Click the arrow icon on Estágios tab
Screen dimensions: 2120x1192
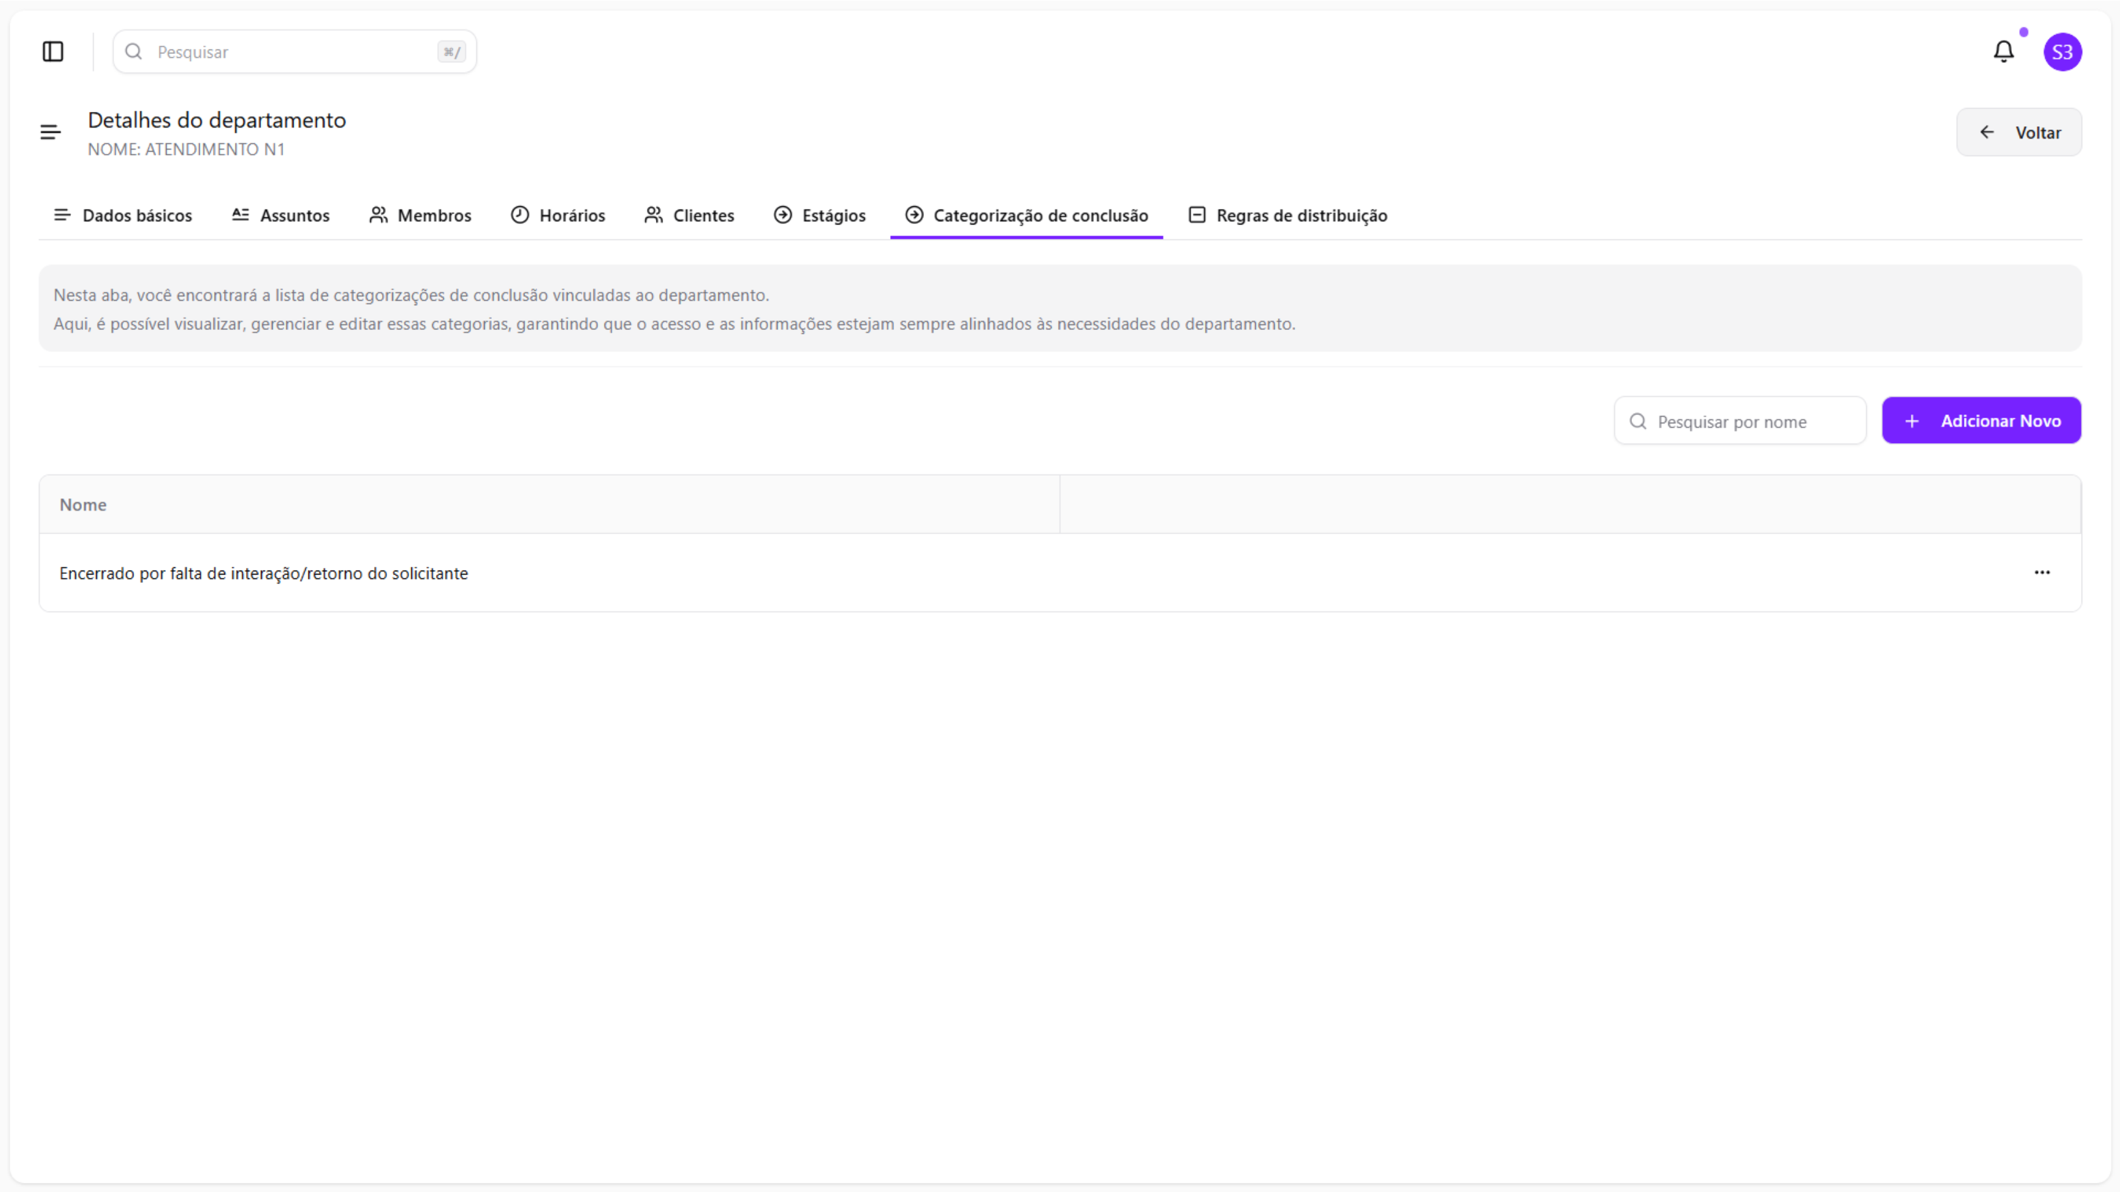[x=783, y=215]
